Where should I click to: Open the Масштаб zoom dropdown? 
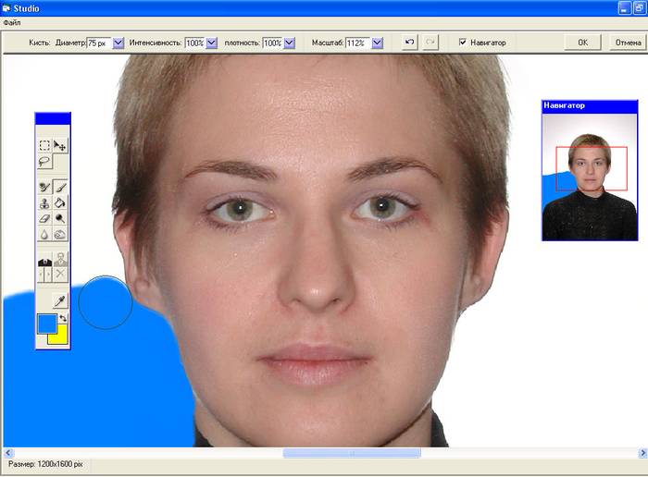coord(377,43)
